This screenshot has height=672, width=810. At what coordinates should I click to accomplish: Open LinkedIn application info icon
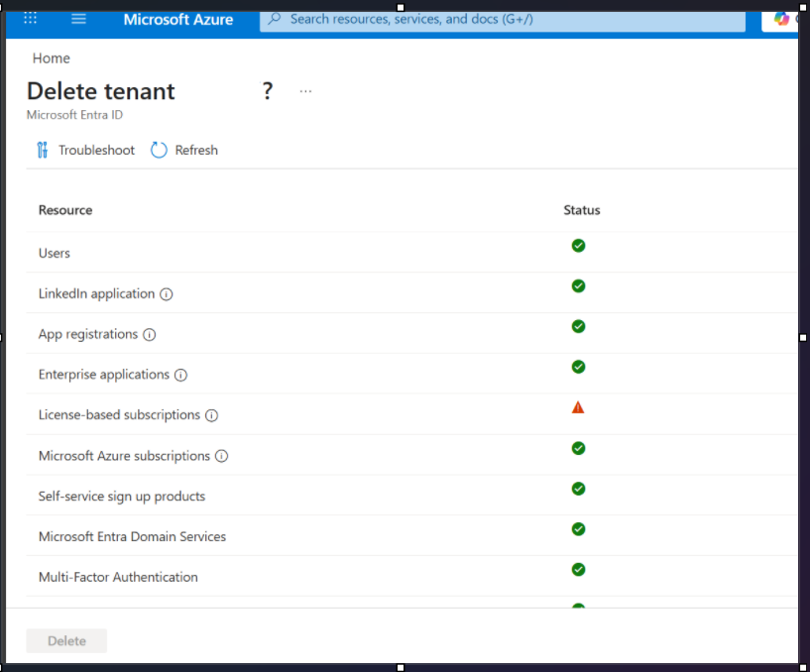pos(167,294)
